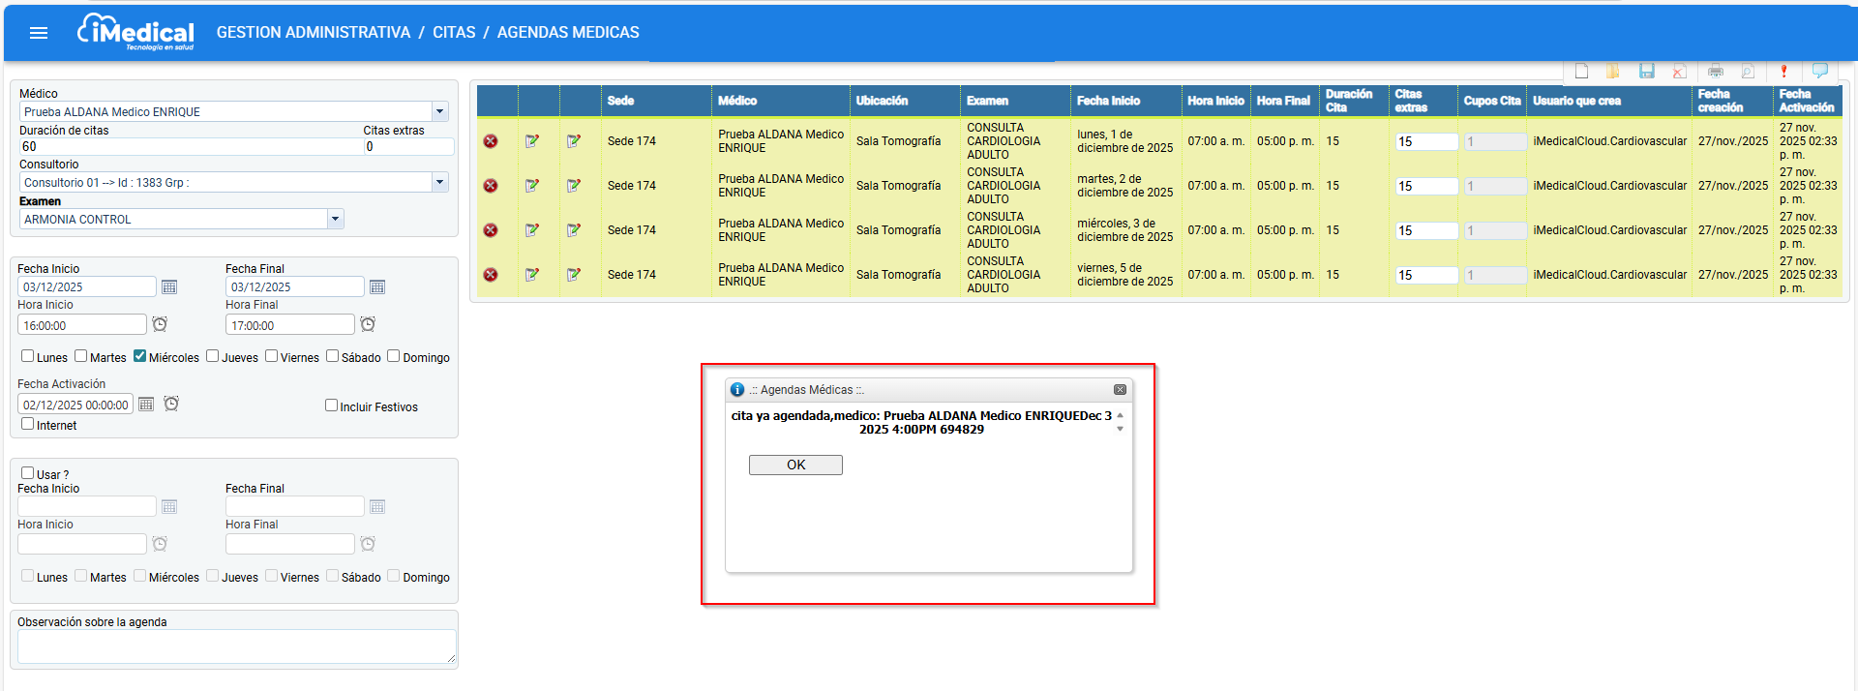Click GESTION ADMINISTRATIVA in the breadcrumb
1858x691 pixels.
click(x=313, y=33)
